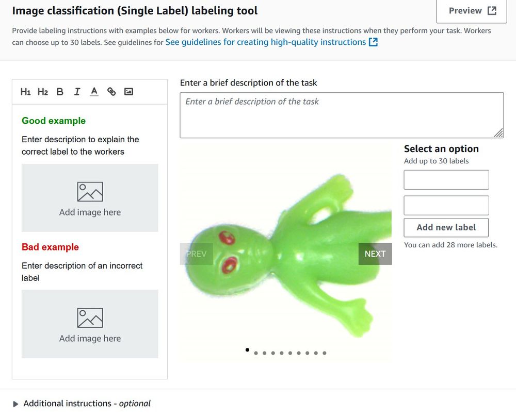Toggle italic text formatting

(77, 92)
